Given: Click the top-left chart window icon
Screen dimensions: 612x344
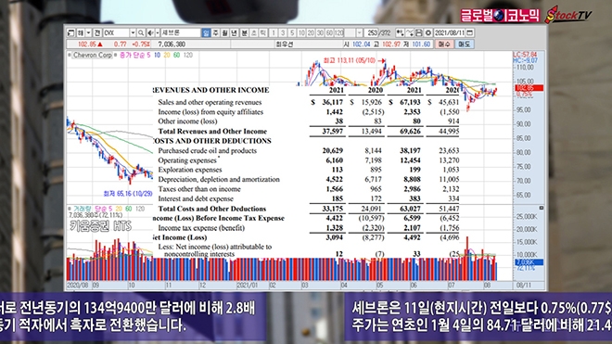Looking at the screenshot, I should pyautogui.click(x=70, y=32).
